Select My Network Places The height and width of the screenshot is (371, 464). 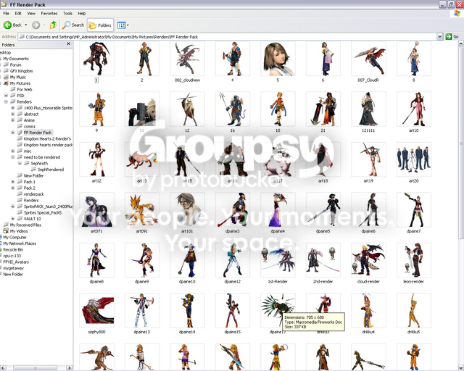[20, 243]
